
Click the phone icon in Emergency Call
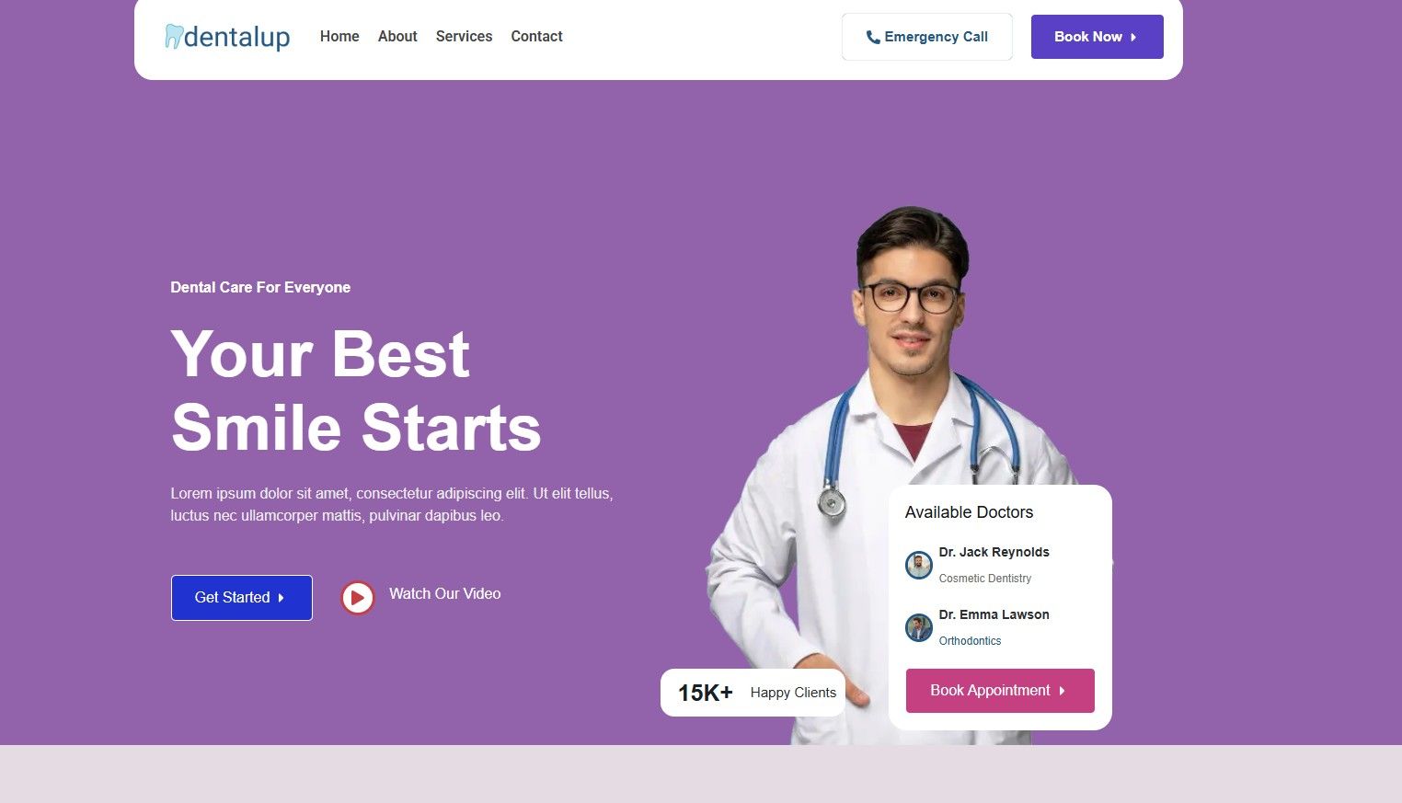click(x=873, y=37)
